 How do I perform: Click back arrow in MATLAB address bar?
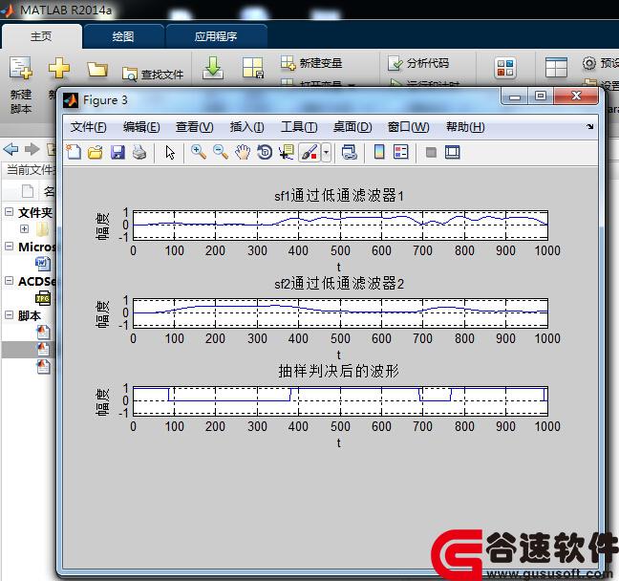(11, 149)
